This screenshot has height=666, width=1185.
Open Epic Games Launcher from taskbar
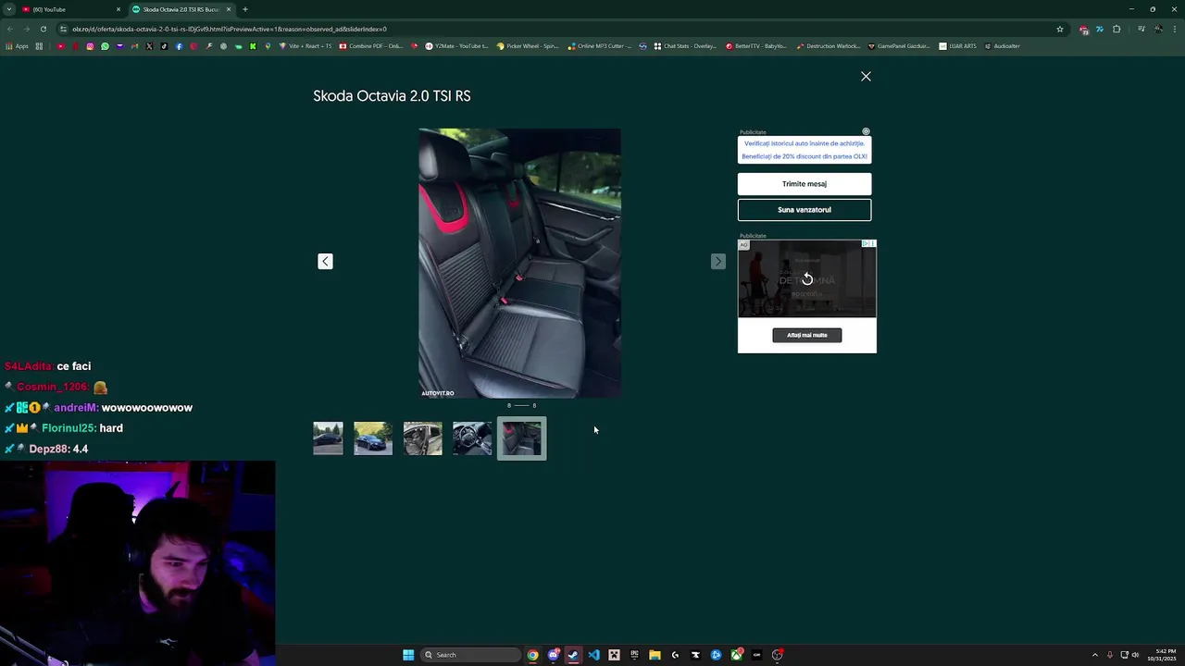(634, 655)
